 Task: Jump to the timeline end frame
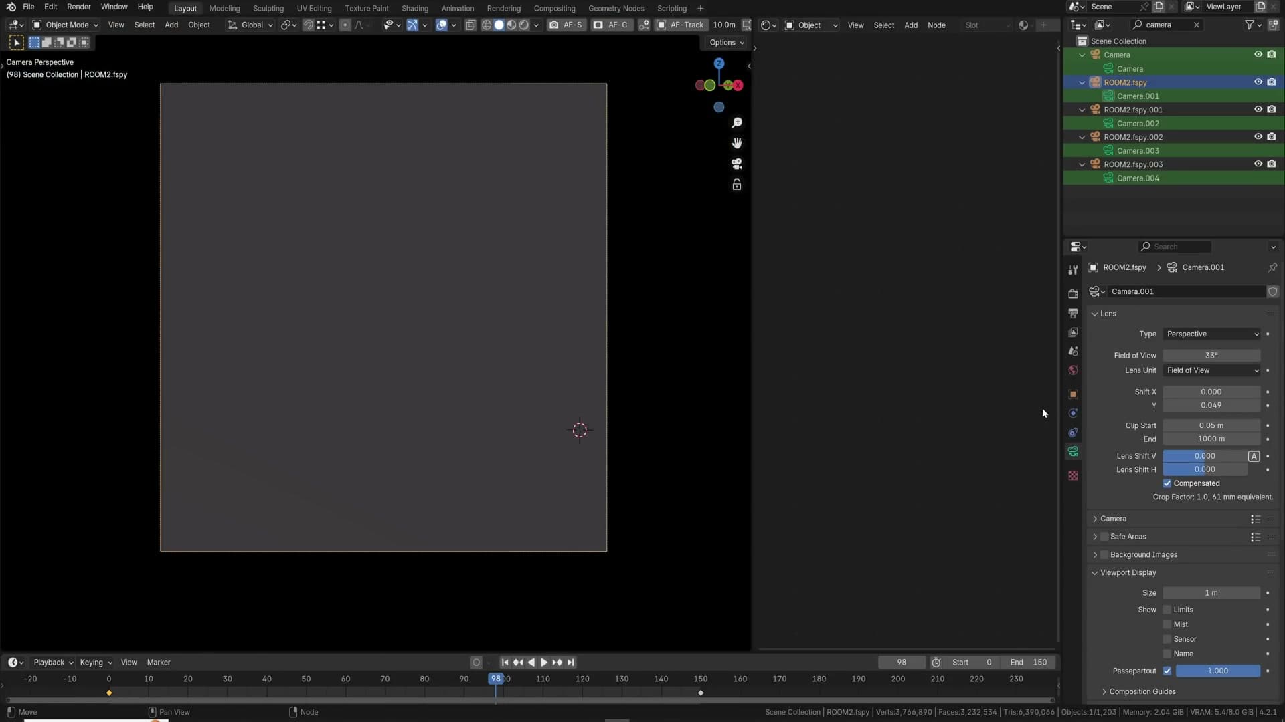click(x=571, y=663)
